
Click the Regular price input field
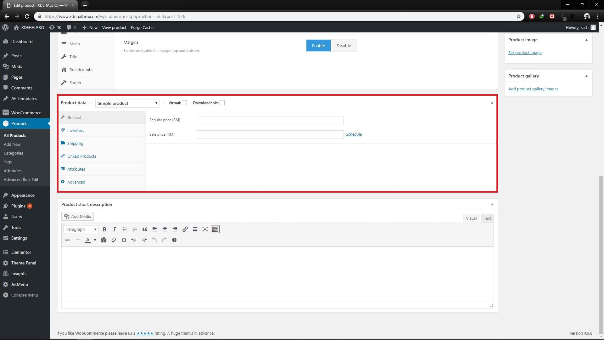pos(270,120)
